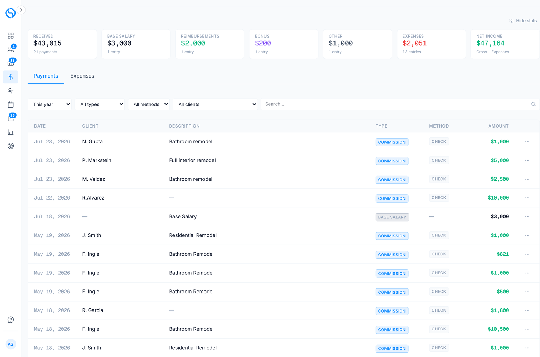Click the $1,800 amount
The height and width of the screenshot is (357, 540).
(x=500, y=310)
